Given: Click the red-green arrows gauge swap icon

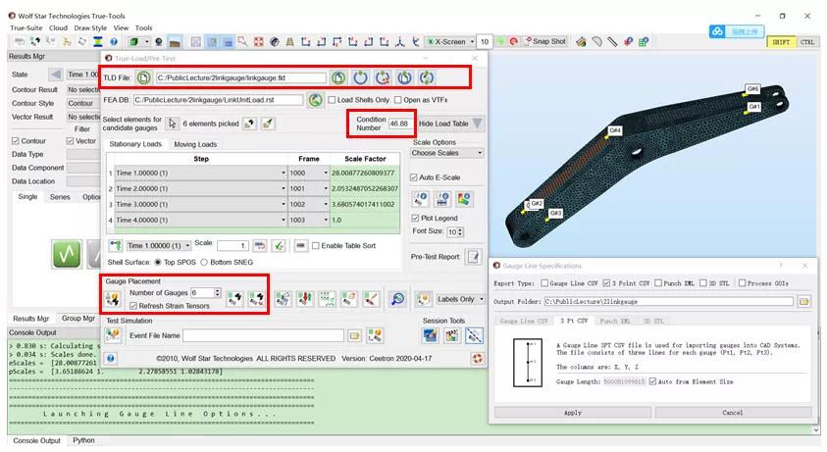Looking at the screenshot, I should click(305, 299).
